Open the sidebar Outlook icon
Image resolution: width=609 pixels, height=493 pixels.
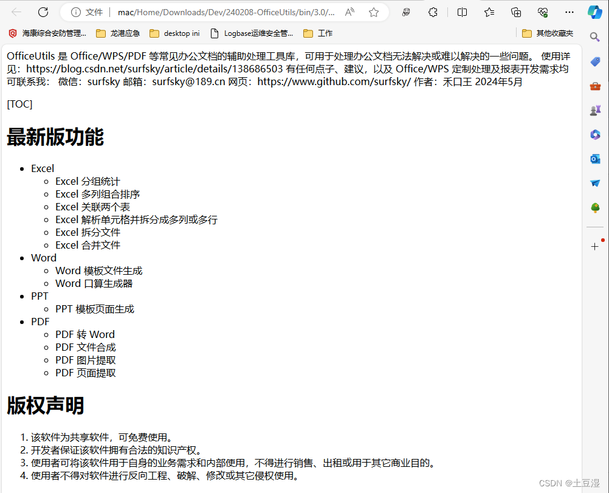pos(595,159)
